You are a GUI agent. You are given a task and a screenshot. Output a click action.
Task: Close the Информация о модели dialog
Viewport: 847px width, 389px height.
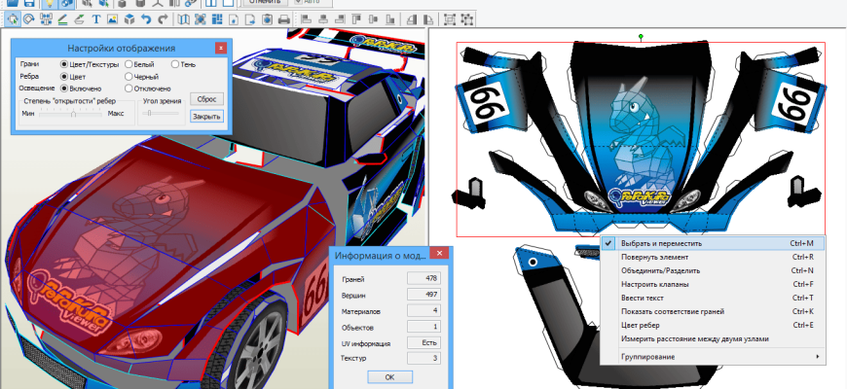coord(440,254)
